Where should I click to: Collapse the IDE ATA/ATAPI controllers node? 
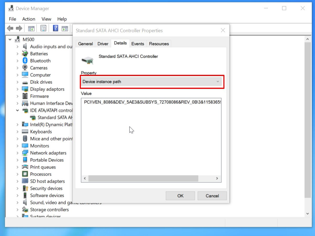[17, 110]
